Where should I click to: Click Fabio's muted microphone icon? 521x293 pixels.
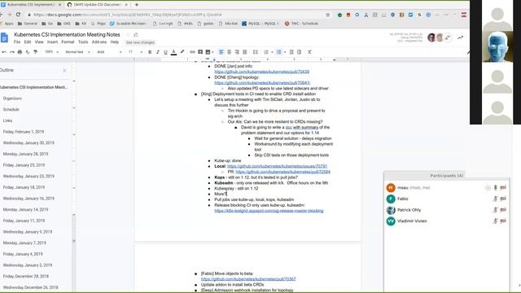tap(495, 199)
